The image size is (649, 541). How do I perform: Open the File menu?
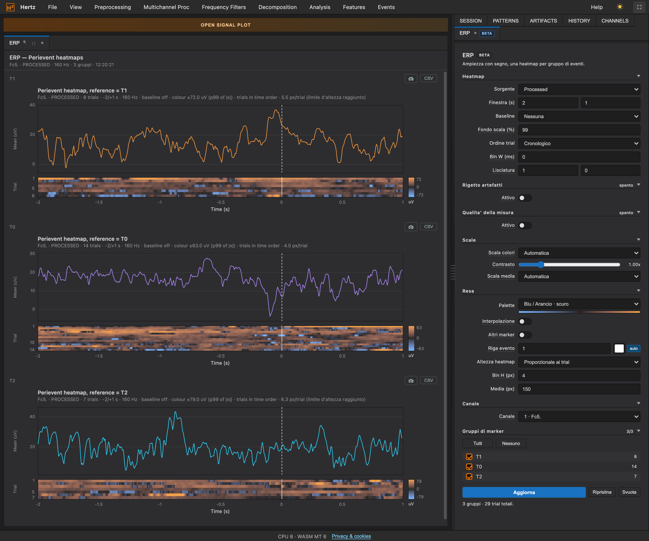pyautogui.click(x=52, y=7)
